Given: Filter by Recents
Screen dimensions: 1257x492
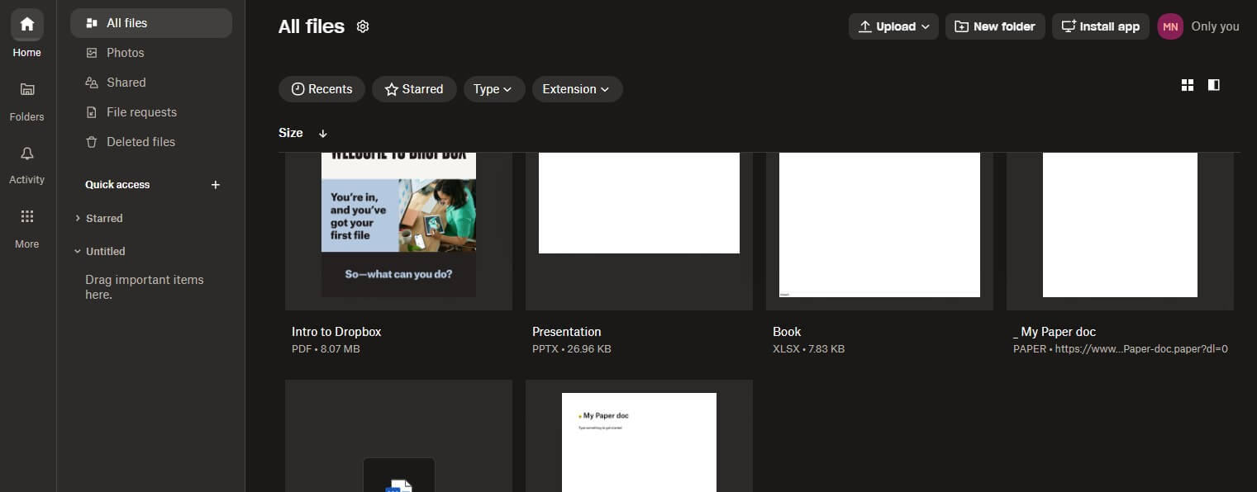Looking at the screenshot, I should tap(322, 89).
